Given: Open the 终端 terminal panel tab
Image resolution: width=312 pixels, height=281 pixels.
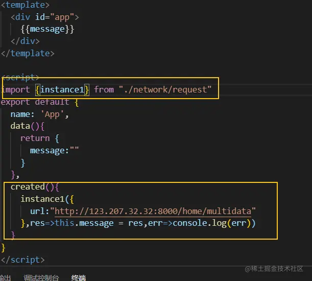Looking at the screenshot, I should point(79,277).
